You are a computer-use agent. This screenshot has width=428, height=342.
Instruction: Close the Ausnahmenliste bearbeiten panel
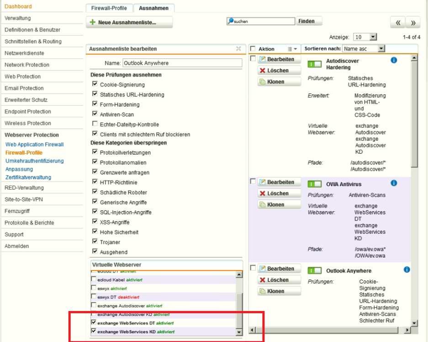[238, 49]
